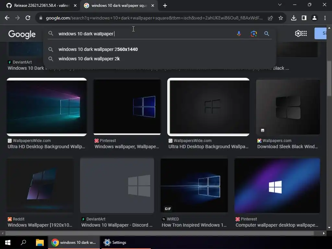Open the Chrome three-dot menu
The image size is (332, 249).
[x=325, y=18]
